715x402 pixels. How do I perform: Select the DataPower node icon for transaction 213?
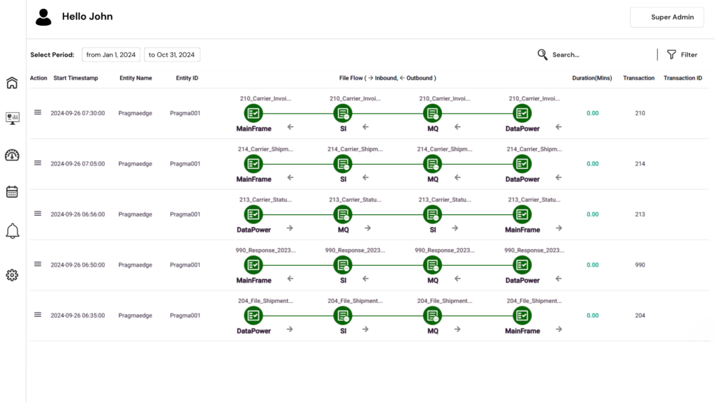(253, 214)
